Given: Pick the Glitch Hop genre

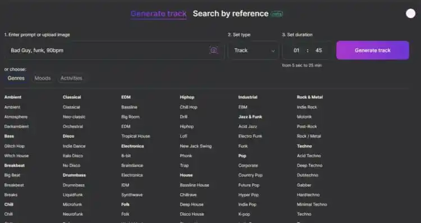Looking at the screenshot, I should click(14, 146).
